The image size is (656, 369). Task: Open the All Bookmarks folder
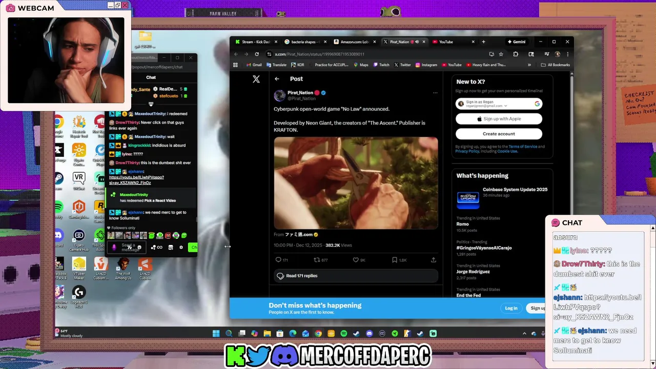point(555,65)
